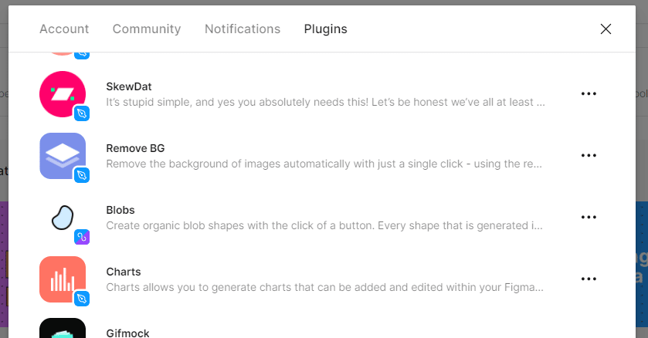Close the plugins settings dialog
Viewport: 648px width, 338px height.
(606, 29)
